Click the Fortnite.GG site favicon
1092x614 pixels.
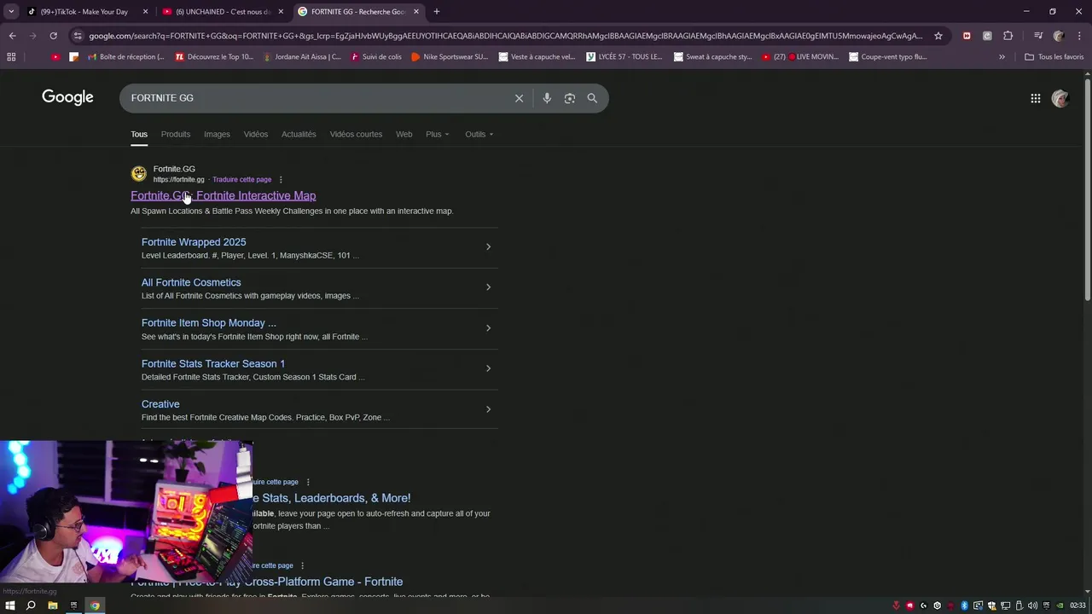point(138,174)
